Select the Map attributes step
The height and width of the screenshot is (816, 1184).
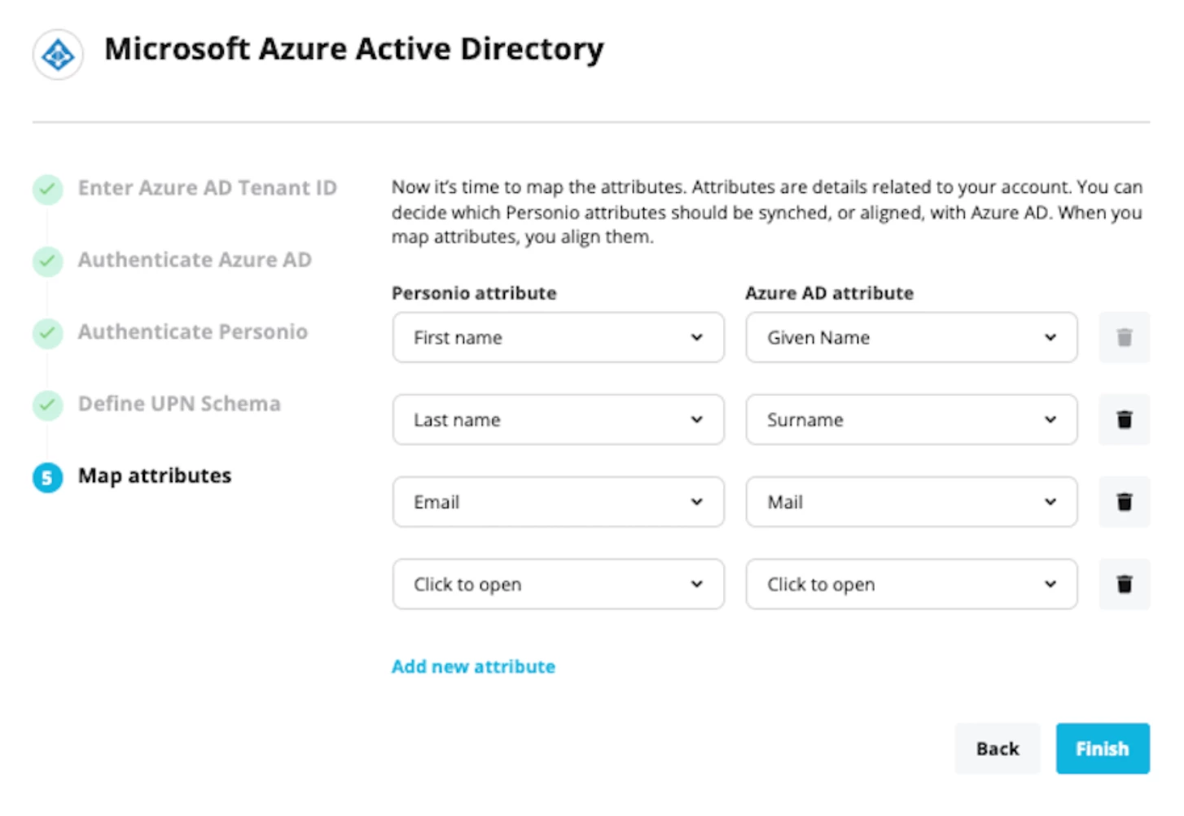155,476
